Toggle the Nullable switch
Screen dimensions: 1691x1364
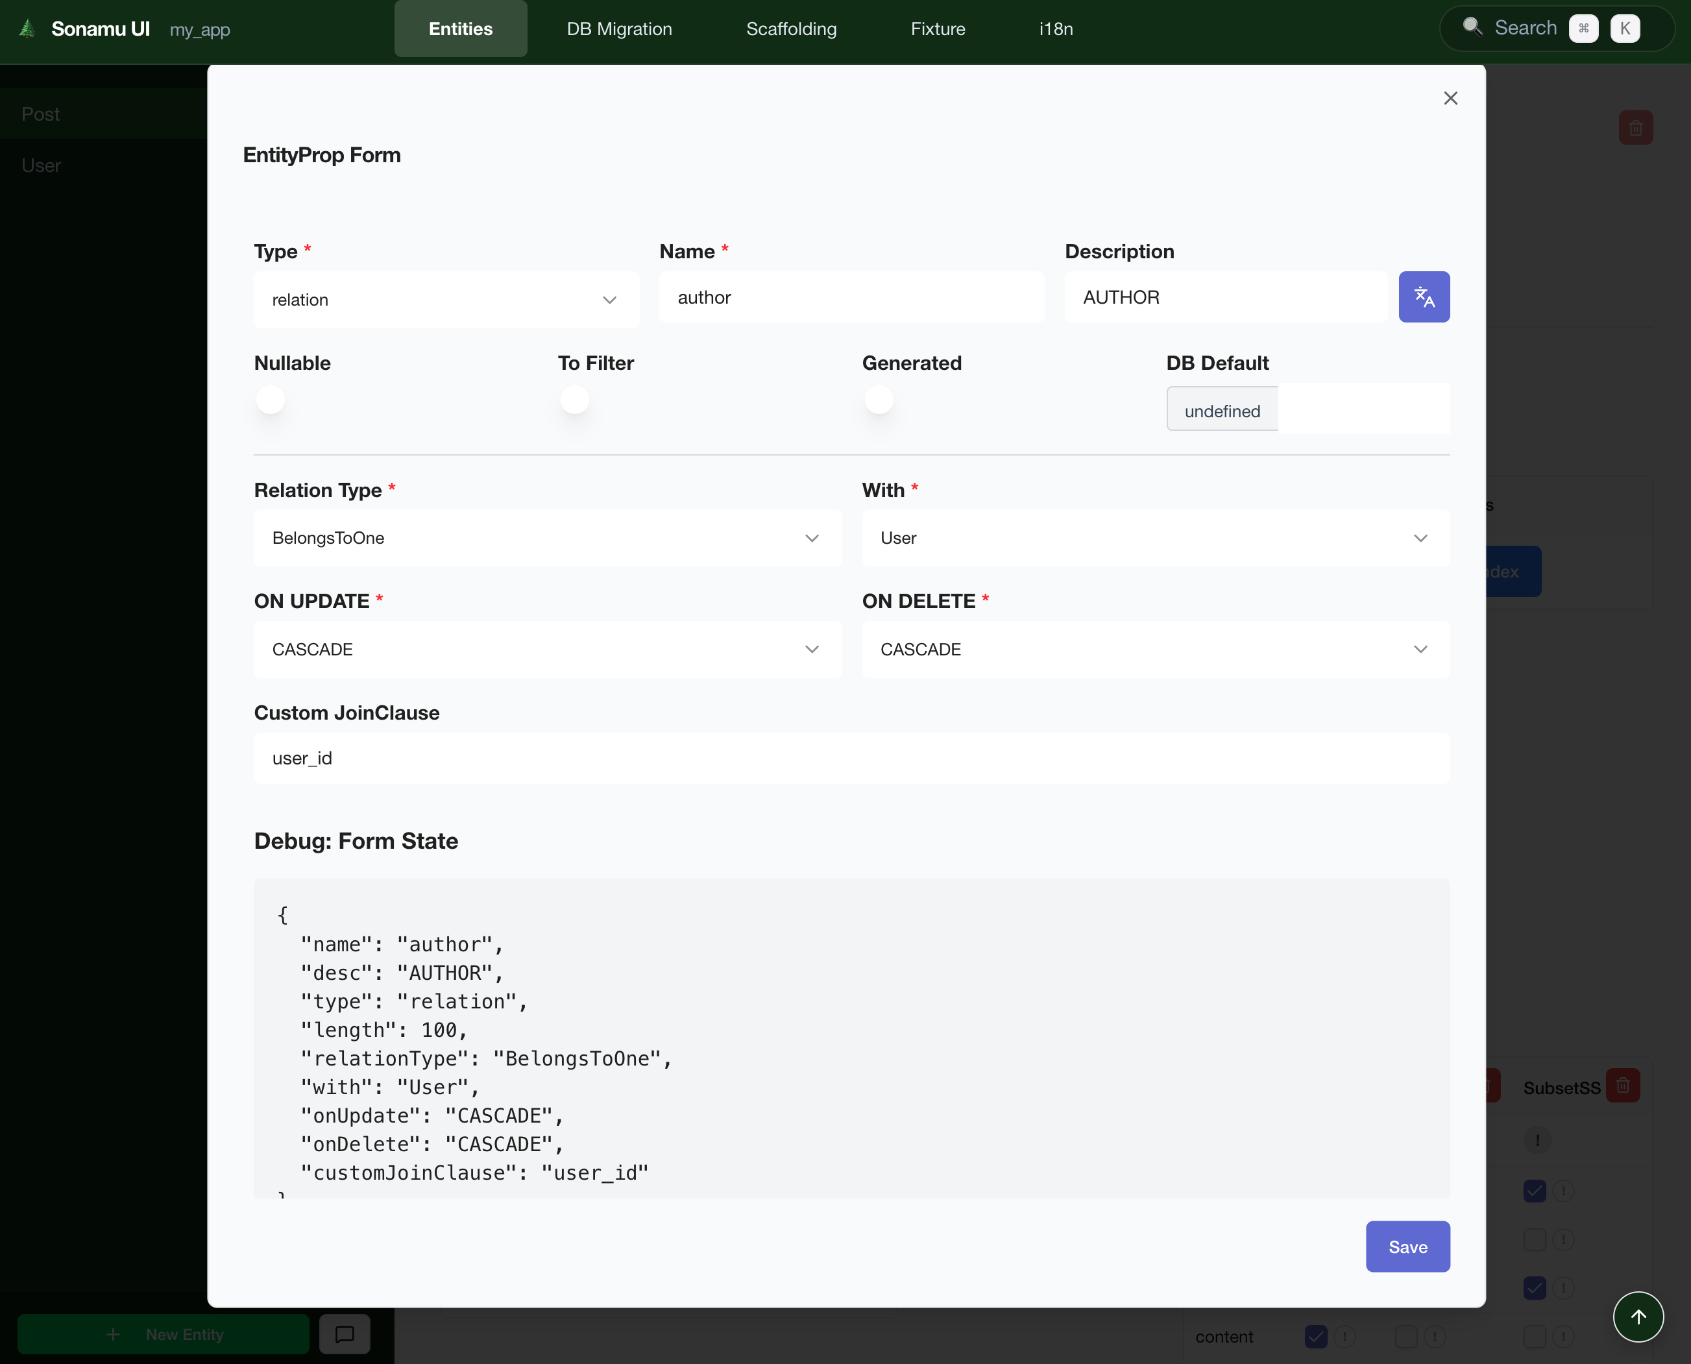pyautogui.click(x=271, y=400)
